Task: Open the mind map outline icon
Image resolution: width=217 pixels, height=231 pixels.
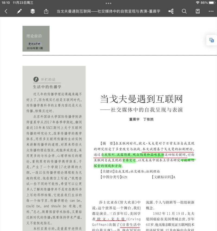Action: click(x=171, y=11)
